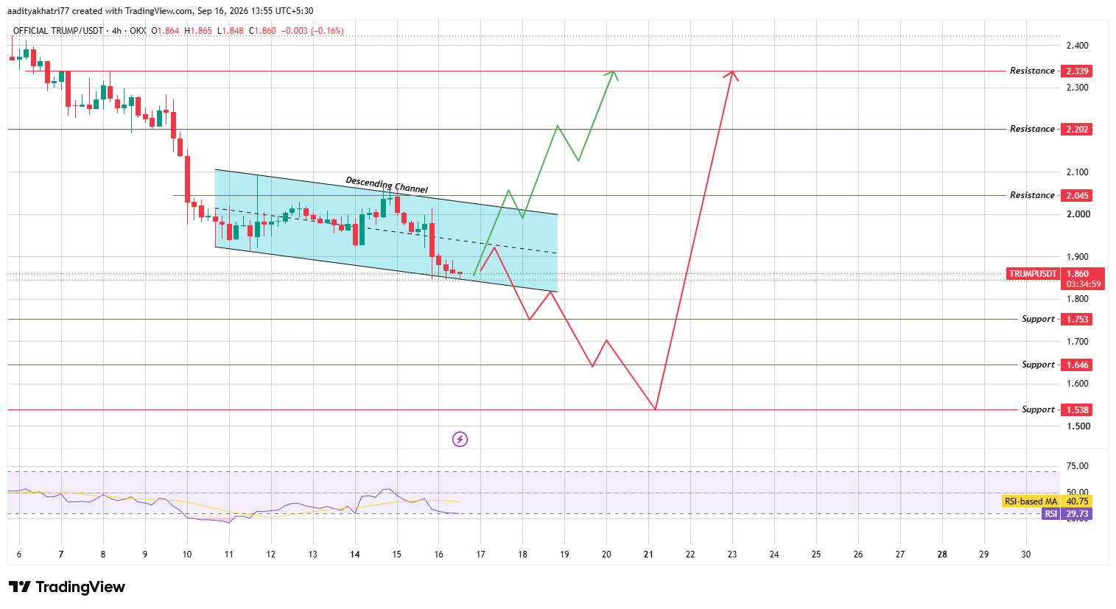Click the Support text beside 1.538

(x=1038, y=409)
